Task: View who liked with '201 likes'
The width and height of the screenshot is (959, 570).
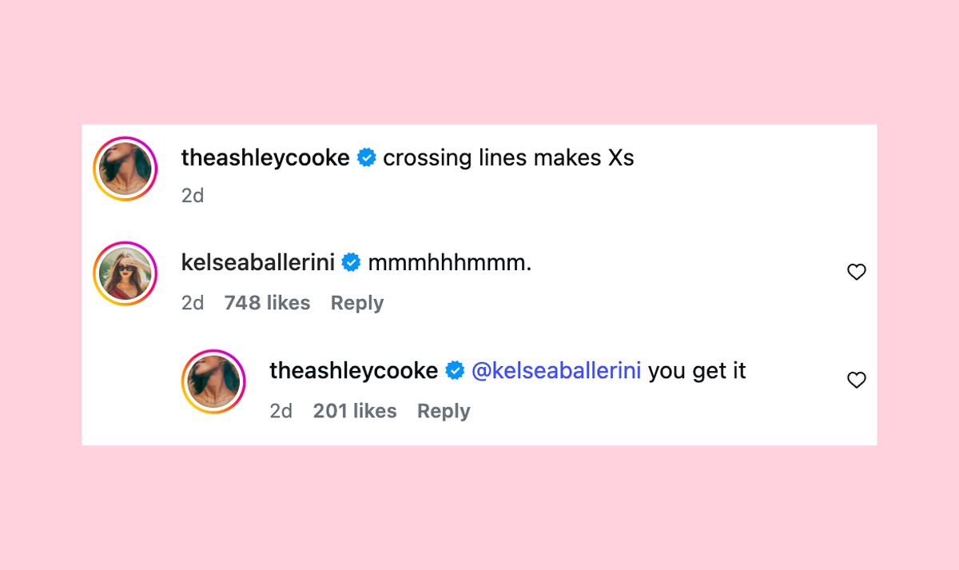Action: tap(355, 411)
